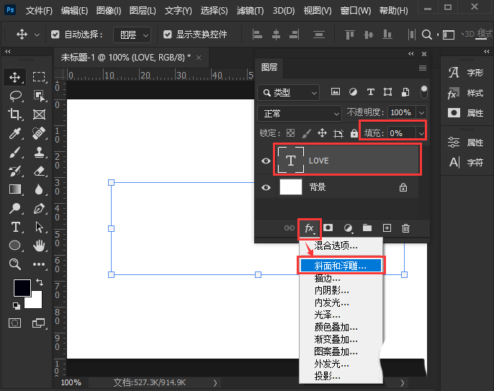Open the File menu
This screenshot has width=494, height=391.
coord(39,11)
